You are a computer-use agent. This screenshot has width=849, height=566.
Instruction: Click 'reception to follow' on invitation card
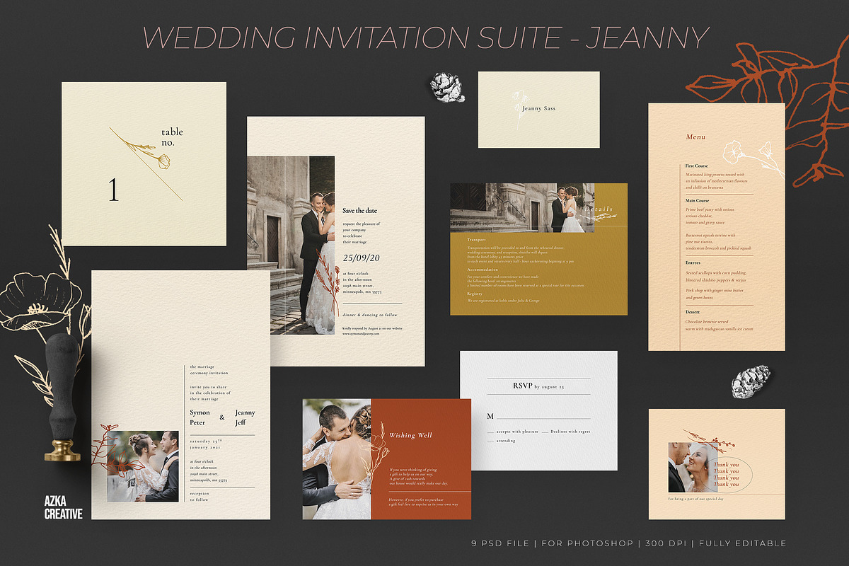click(x=200, y=496)
